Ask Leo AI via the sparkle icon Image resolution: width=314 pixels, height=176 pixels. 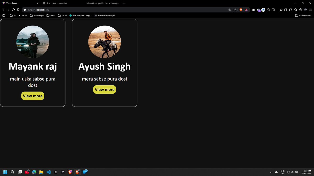coord(296,10)
